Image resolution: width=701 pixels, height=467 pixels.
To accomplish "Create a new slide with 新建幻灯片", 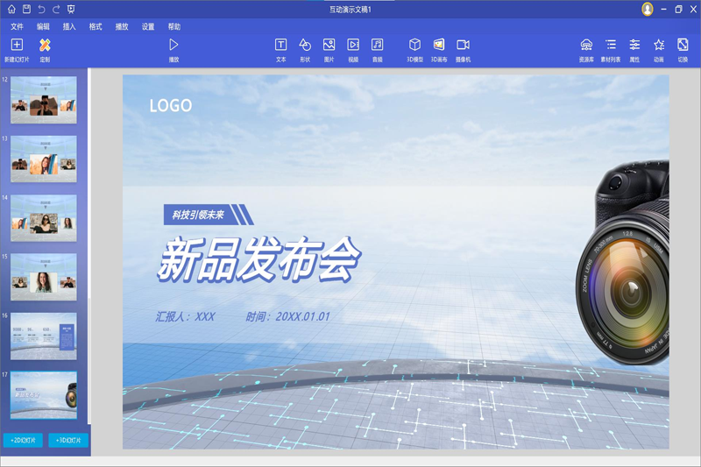I will pyautogui.click(x=17, y=50).
